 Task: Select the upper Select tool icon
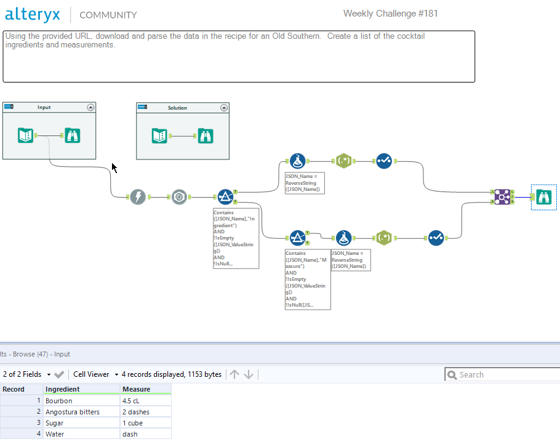(384, 161)
